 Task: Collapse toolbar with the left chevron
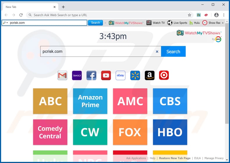pos(105,23)
